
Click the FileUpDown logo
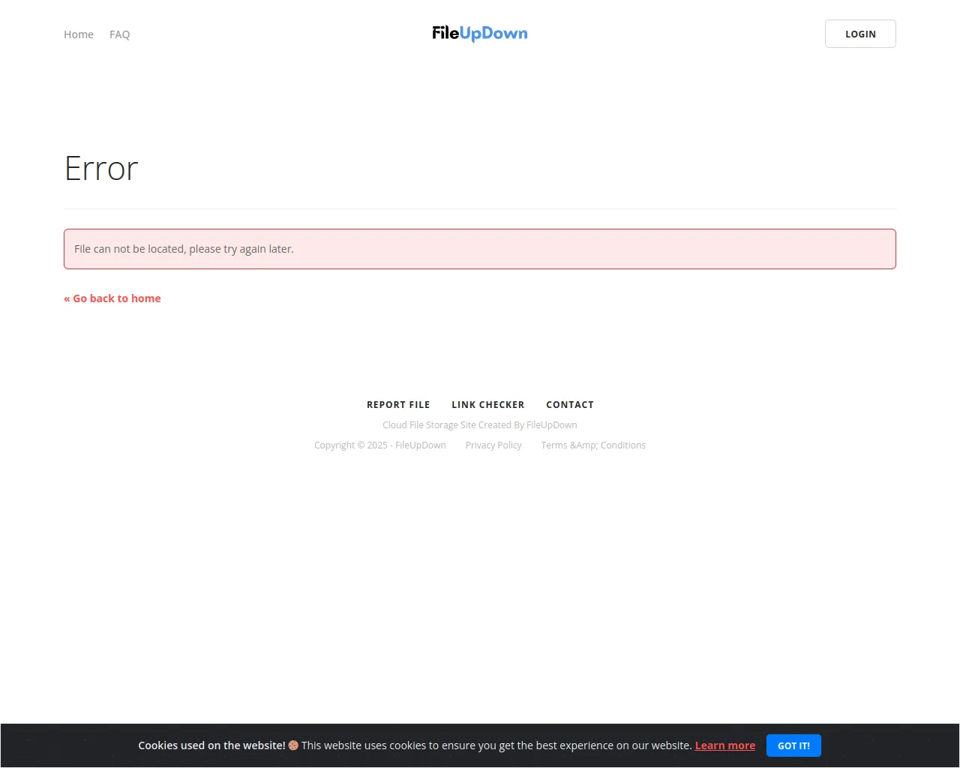[x=480, y=33]
